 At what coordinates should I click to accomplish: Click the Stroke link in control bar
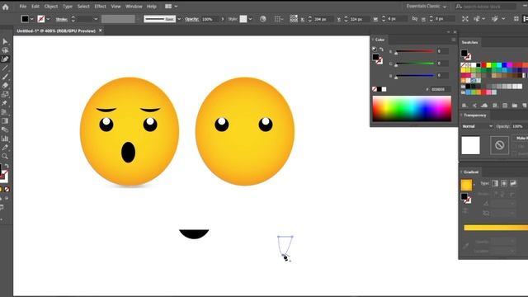click(x=62, y=19)
